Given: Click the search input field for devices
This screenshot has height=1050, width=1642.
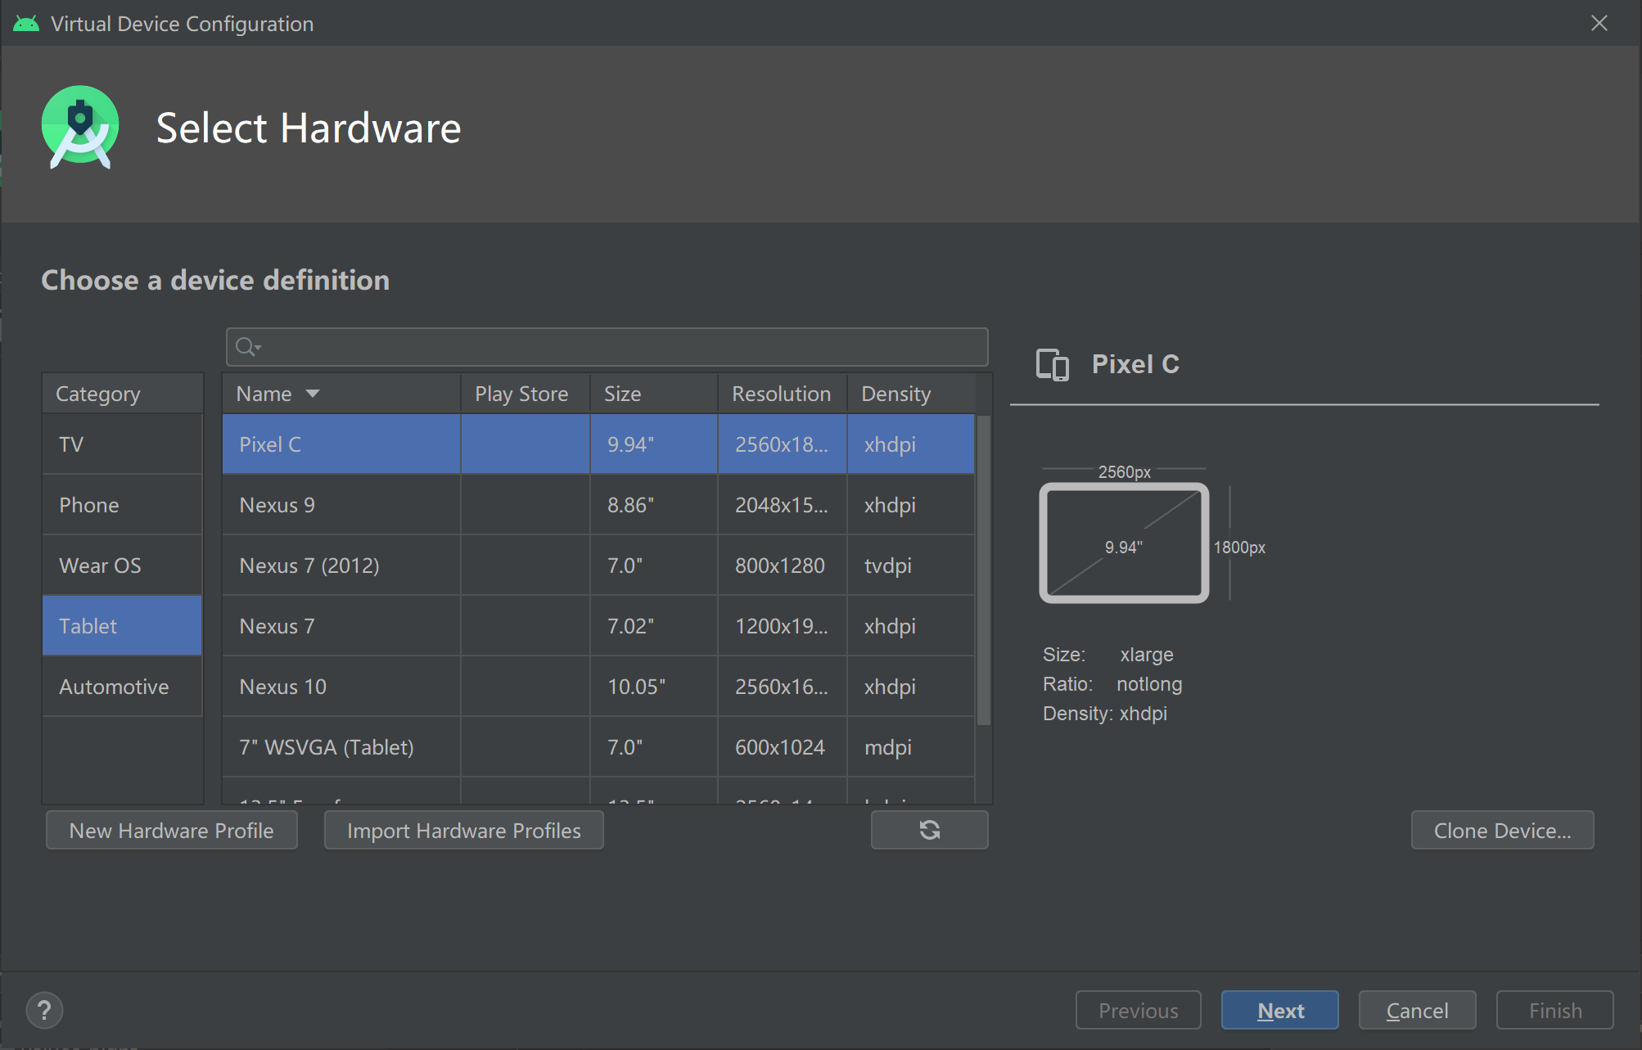Looking at the screenshot, I should [607, 347].
